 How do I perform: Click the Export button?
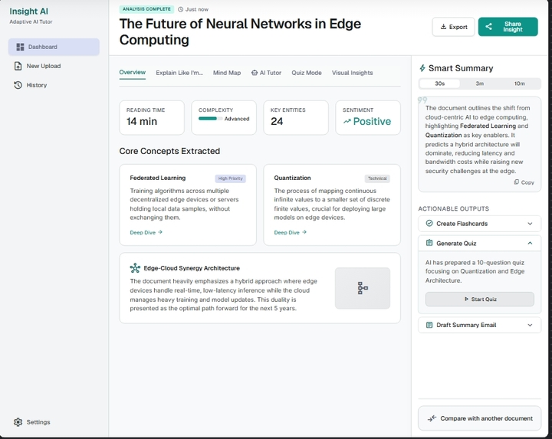tap(453, 27)
